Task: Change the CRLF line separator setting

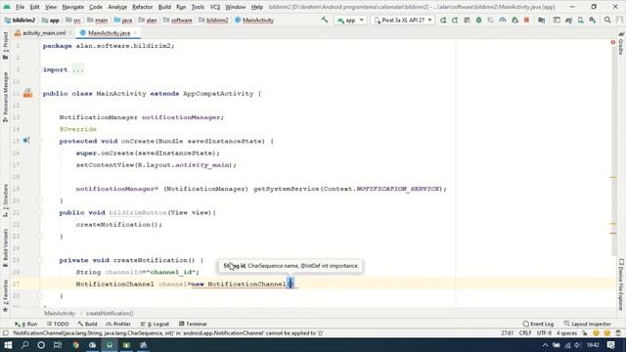Action: (525, 332)
